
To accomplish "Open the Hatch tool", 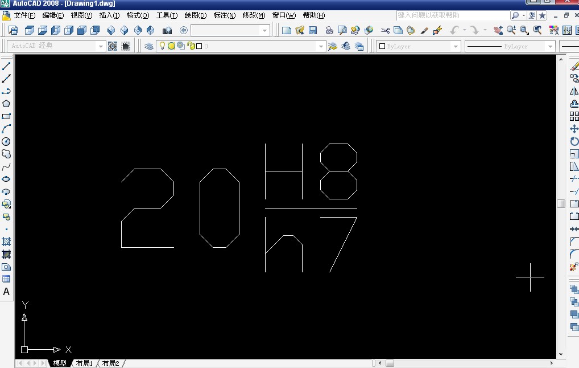I will click(6, 242).
